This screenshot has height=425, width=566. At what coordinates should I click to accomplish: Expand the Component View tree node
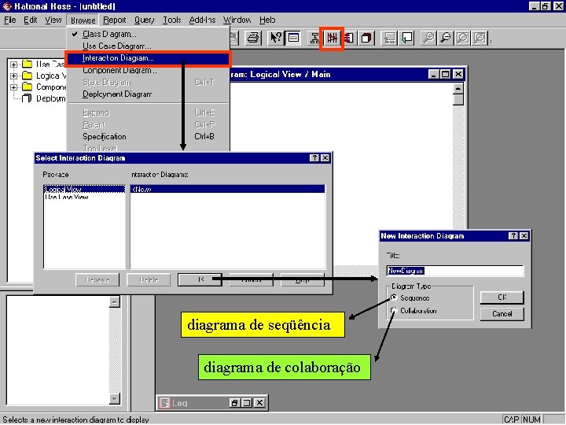point(13,87)
